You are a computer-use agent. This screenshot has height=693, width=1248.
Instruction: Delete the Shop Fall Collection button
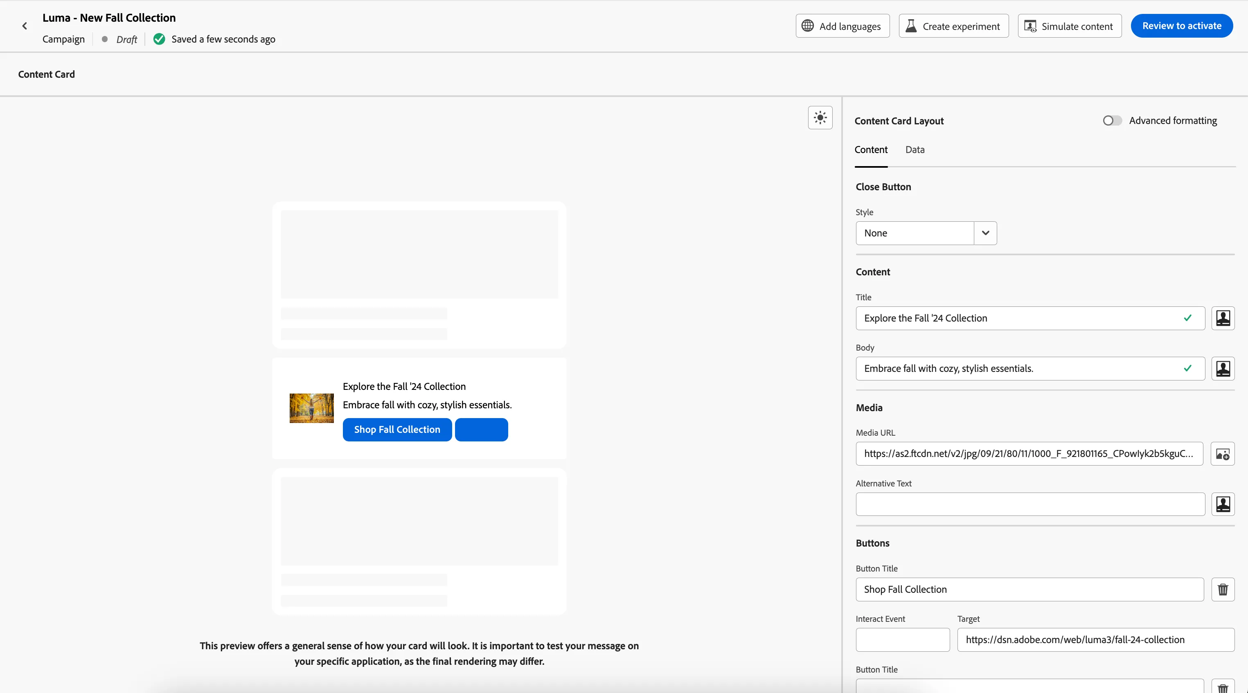[1223, 589]
